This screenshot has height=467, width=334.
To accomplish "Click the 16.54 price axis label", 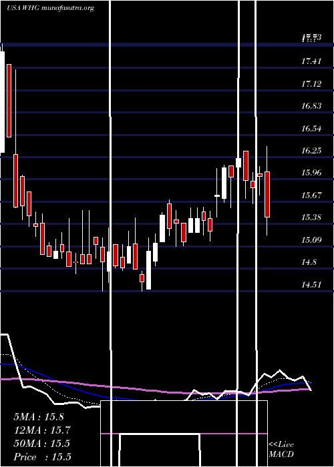I will 311,129.
